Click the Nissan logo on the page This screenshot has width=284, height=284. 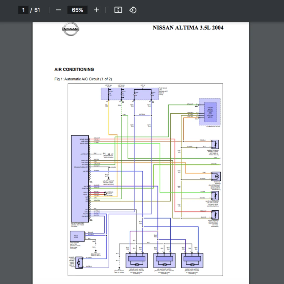pyautogui.click(x=71, y=29)
